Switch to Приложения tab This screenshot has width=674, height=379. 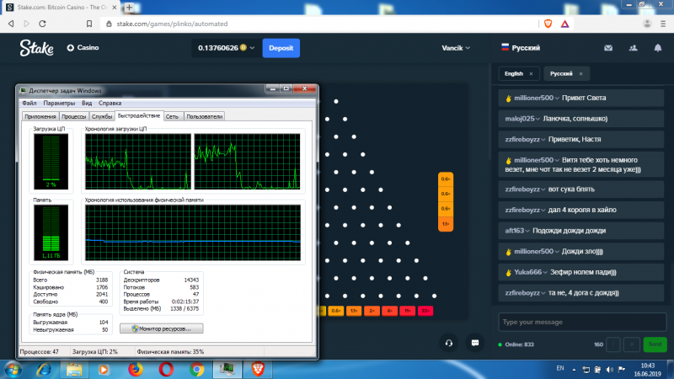click(40, 116)
